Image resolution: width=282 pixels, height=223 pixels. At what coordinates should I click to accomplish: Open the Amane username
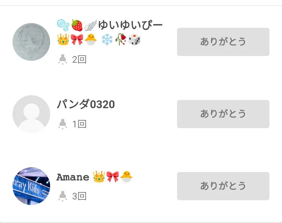(73, 177)
